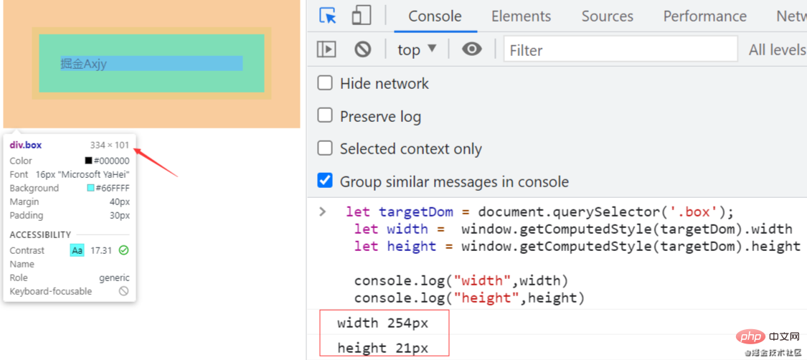
Task: Enable the Preserve log checkbox
Action: point(325,115)
